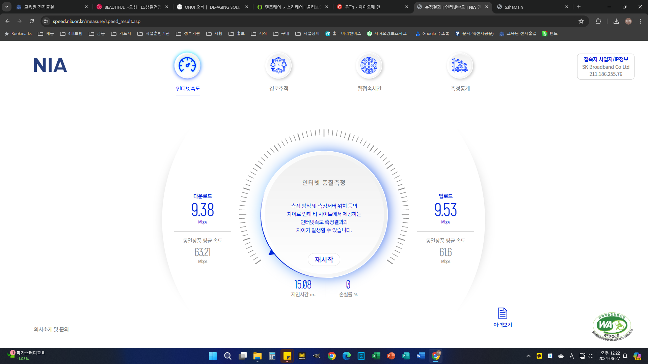
Task: Open the Publisher app on the taskbar
Action: pyautogui.click(x=406, y=356)
